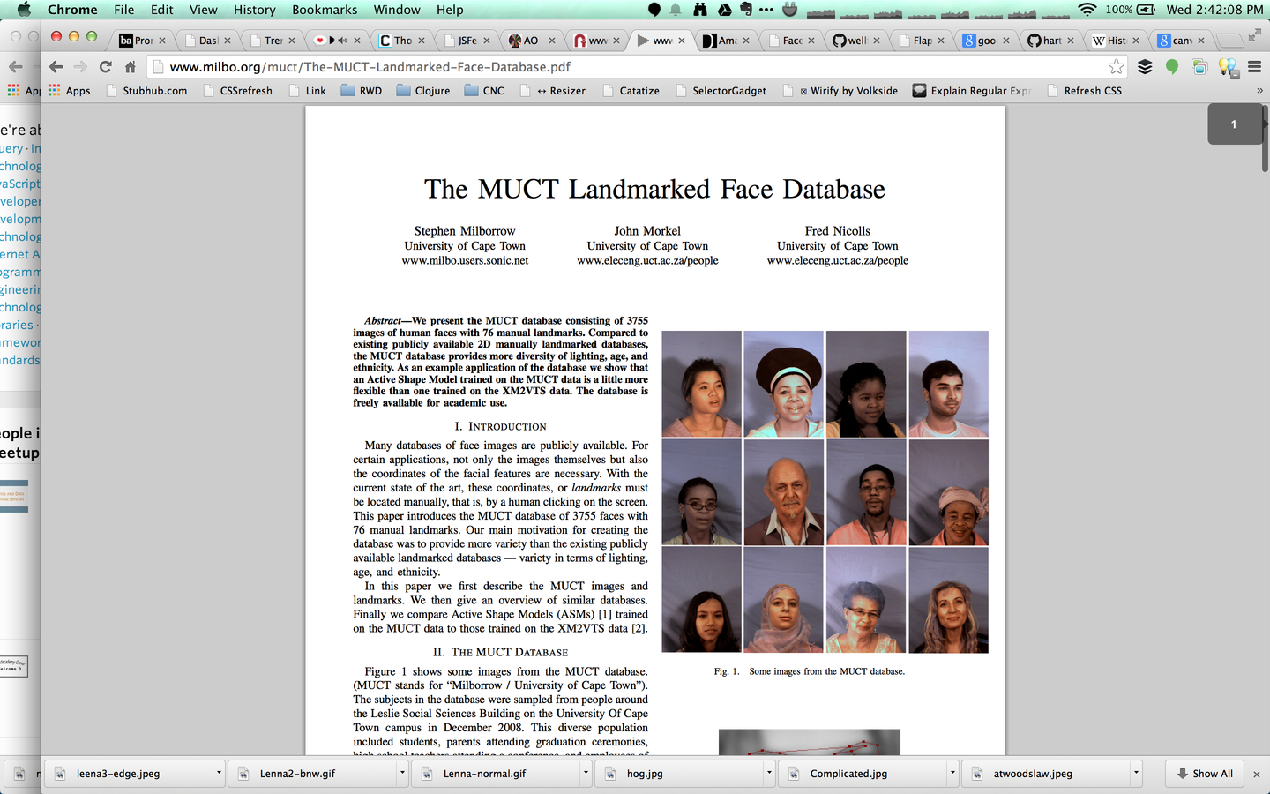Open the Window menu
1270x794 pixels.
397,10
